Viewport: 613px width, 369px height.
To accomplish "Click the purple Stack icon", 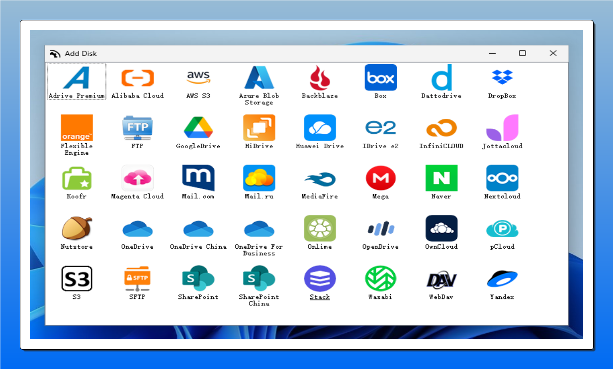I will (x=320, y=278).
